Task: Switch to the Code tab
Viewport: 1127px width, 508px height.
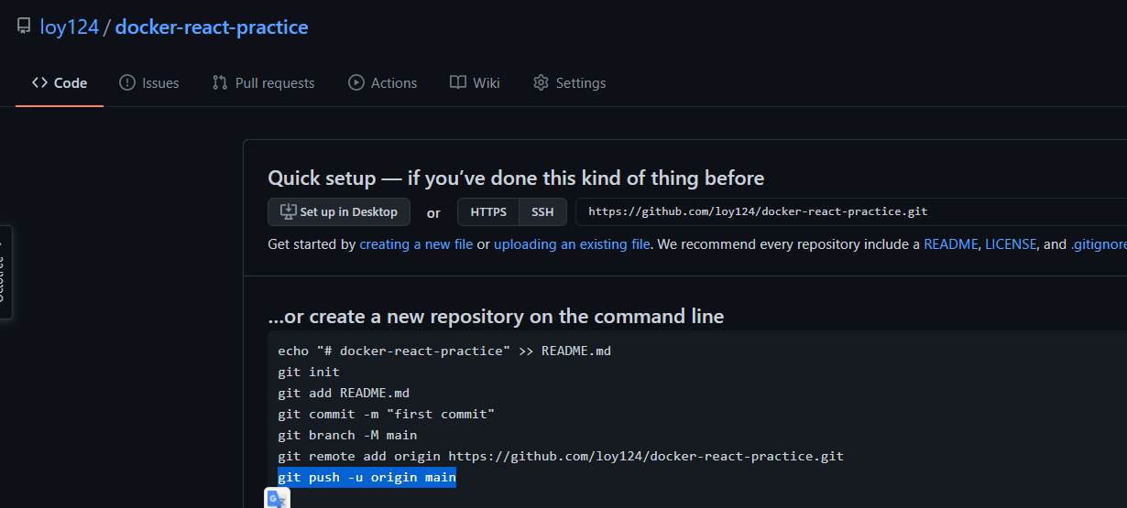Action: pos(60,83)
